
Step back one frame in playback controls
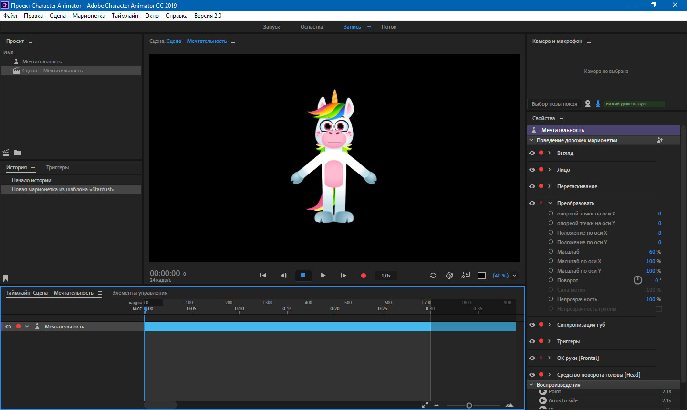[283, 276]
